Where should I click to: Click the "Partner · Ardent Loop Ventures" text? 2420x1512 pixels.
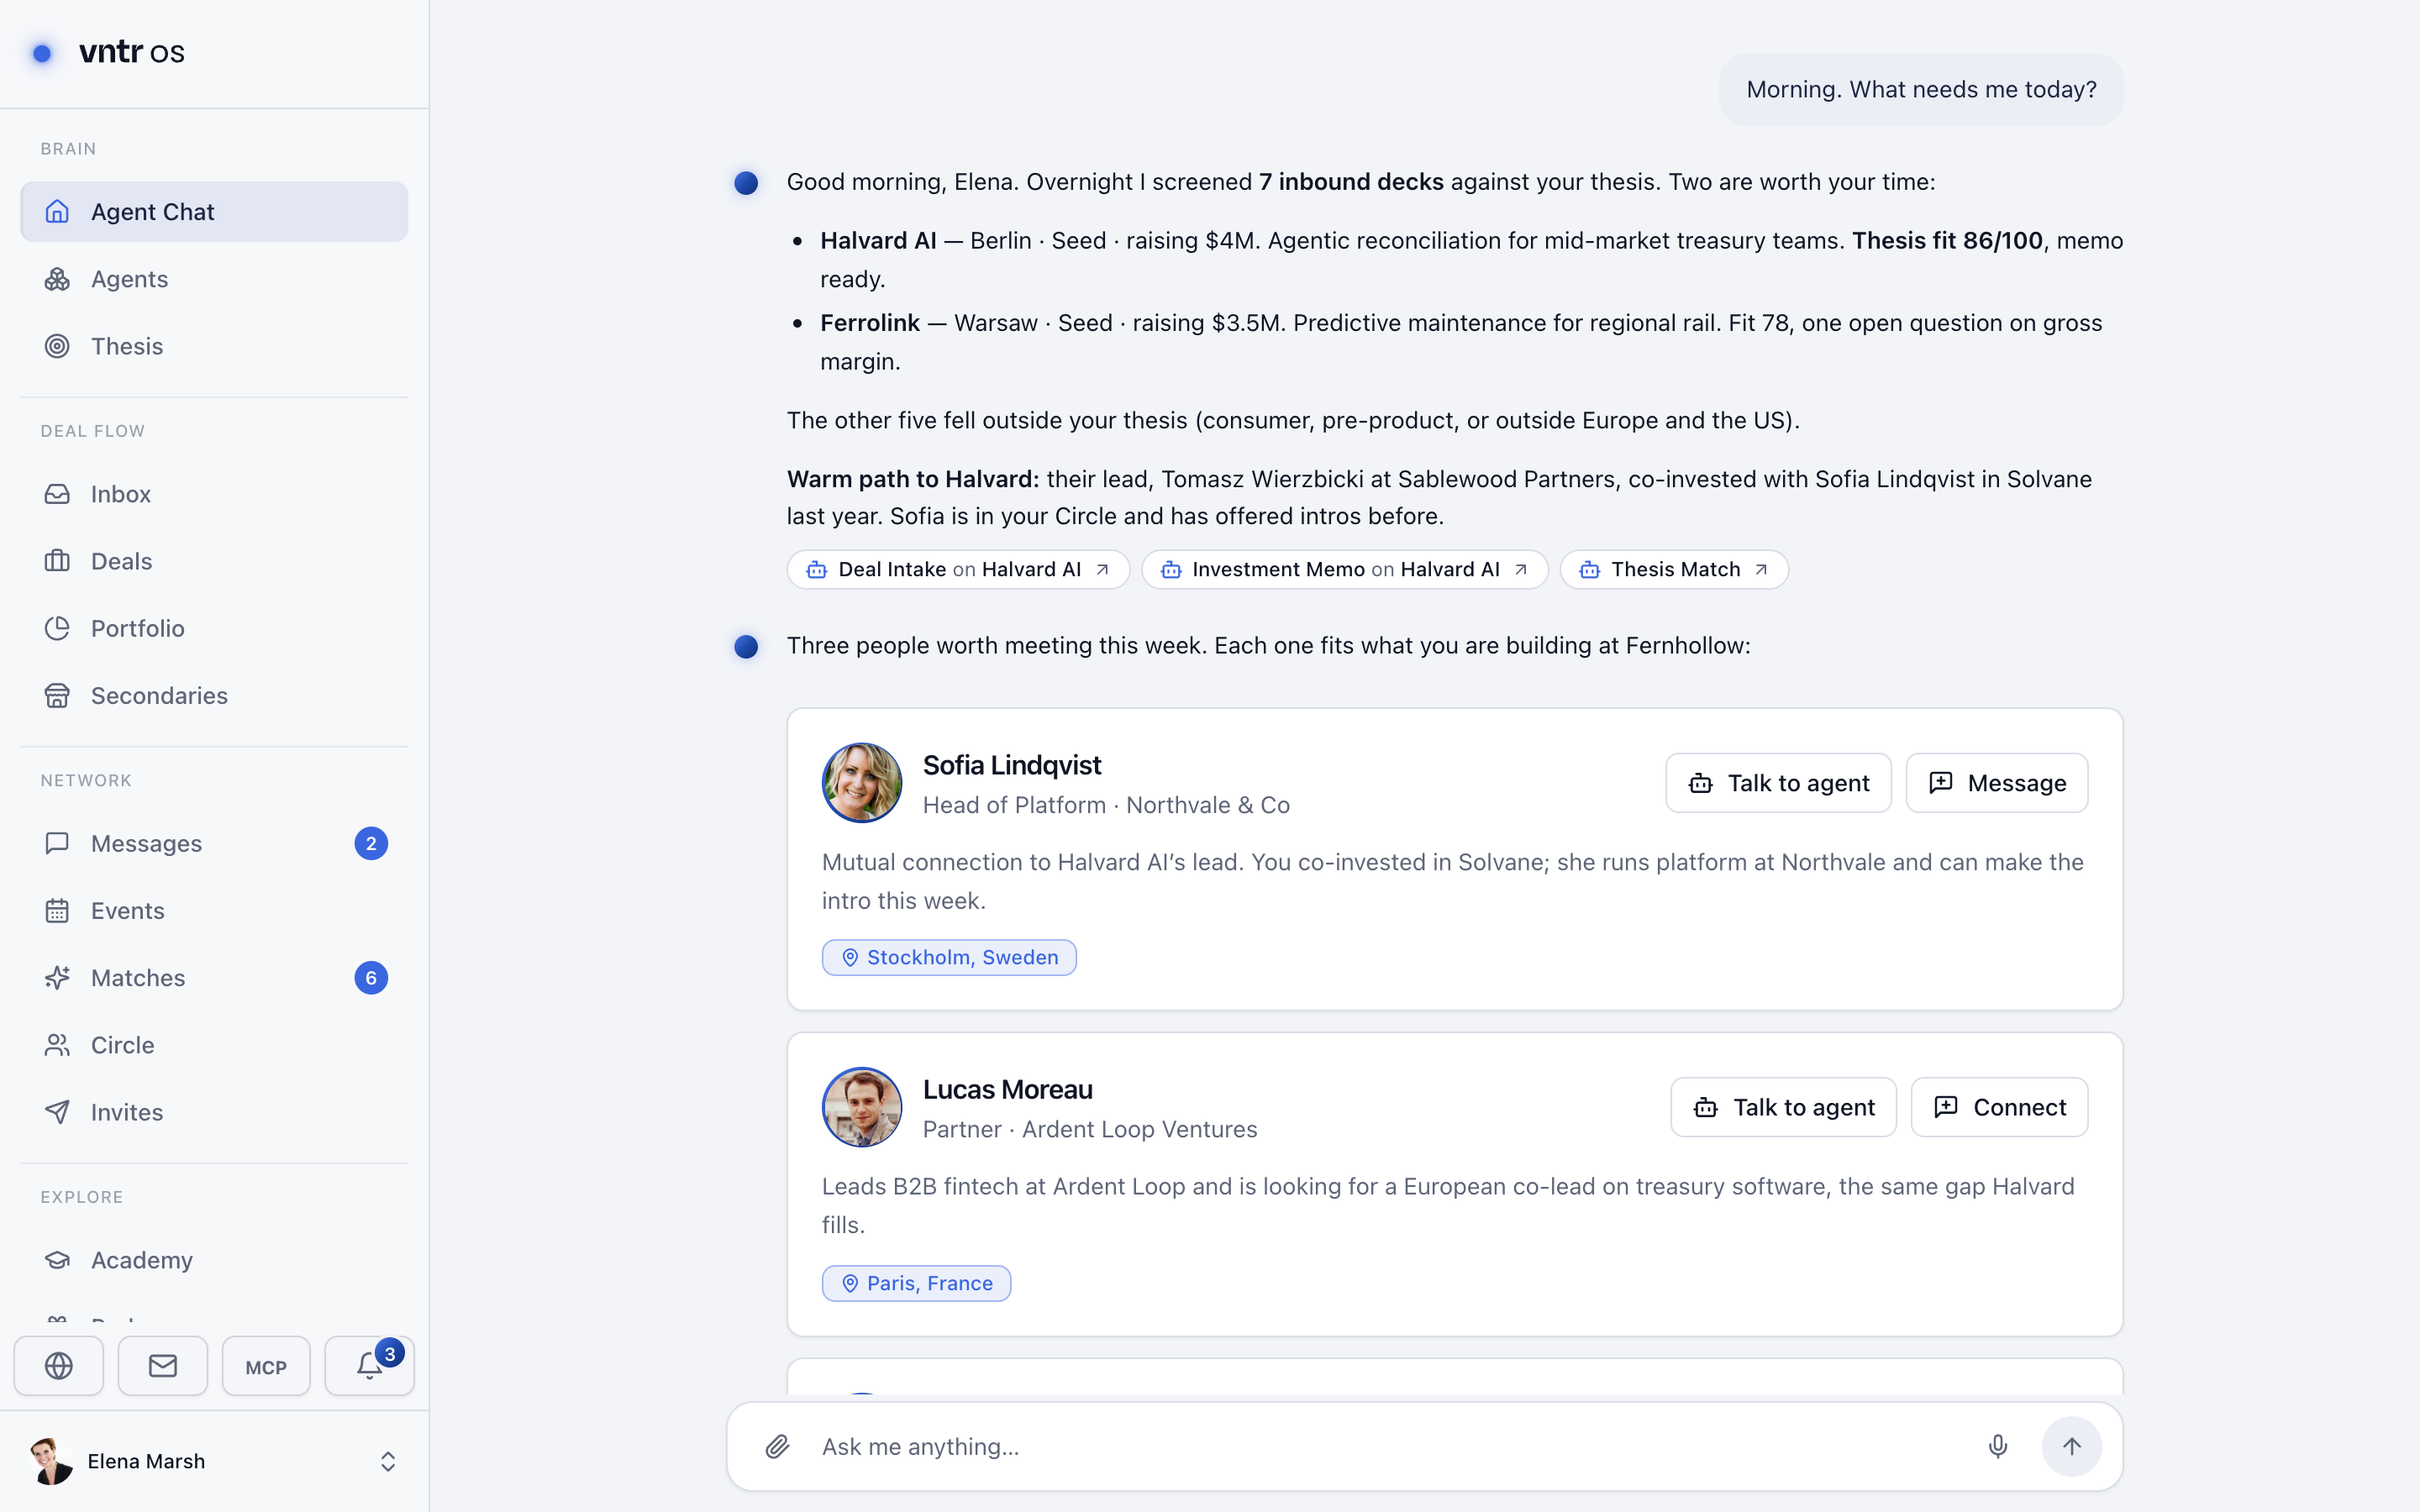point(1090,1129)
